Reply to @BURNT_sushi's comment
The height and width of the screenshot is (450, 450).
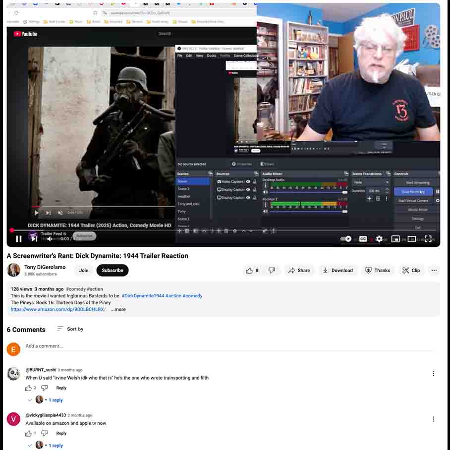pyautogui.click(x=61, y=388)
